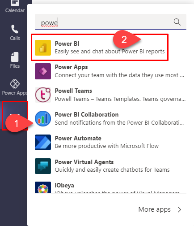Select the purple Power Apps result icon
194x226 pixels.
pos(43,71)
